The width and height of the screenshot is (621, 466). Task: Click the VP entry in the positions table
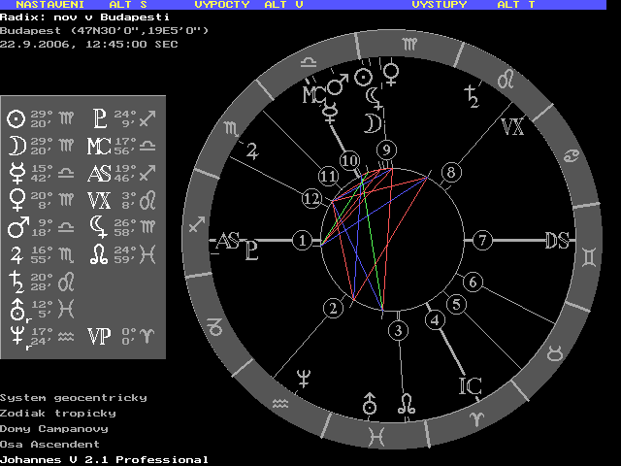[99, 336]
